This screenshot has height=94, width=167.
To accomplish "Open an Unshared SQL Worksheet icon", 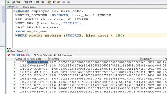I will [49, 2].
